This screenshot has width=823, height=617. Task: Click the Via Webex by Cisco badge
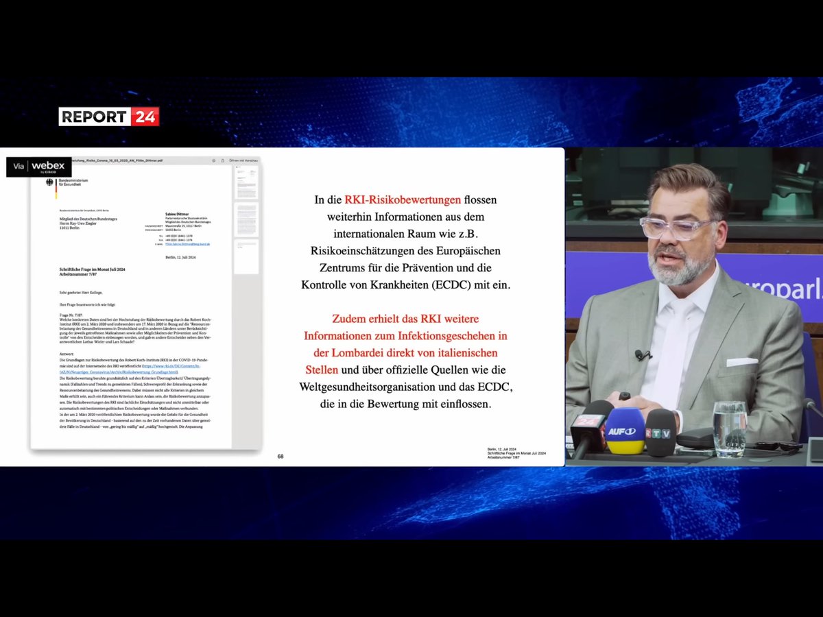pyautogui.click(x=39, y=167)
